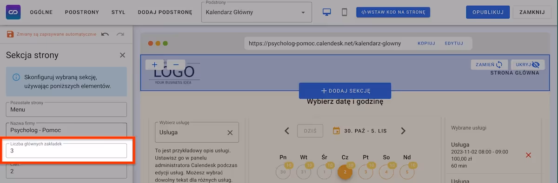
Task: Open the Ogólne menu
Action: point(41,13)
